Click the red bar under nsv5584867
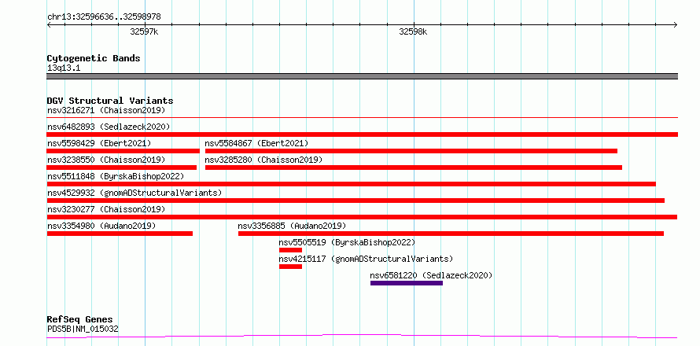This screenshot has width=700, height=346. pos(411,151)
